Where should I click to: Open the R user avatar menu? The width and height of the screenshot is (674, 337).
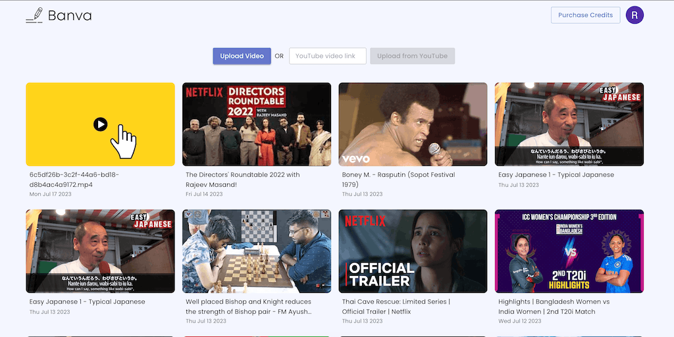click(635, 15)
